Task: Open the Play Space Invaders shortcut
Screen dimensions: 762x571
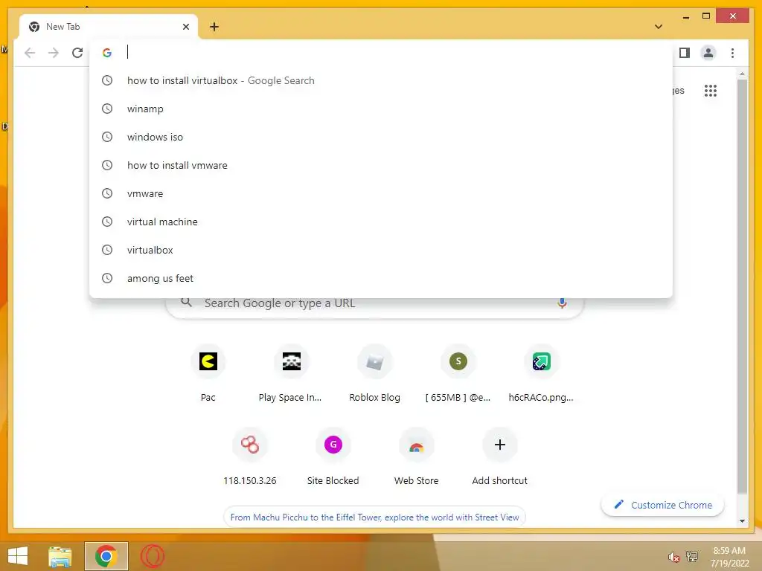Action: pyautogui.click(x=291, y=373)
